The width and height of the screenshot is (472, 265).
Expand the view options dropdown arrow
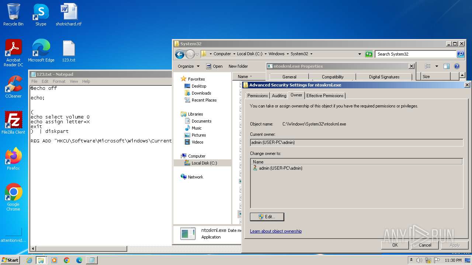[437, 66]
